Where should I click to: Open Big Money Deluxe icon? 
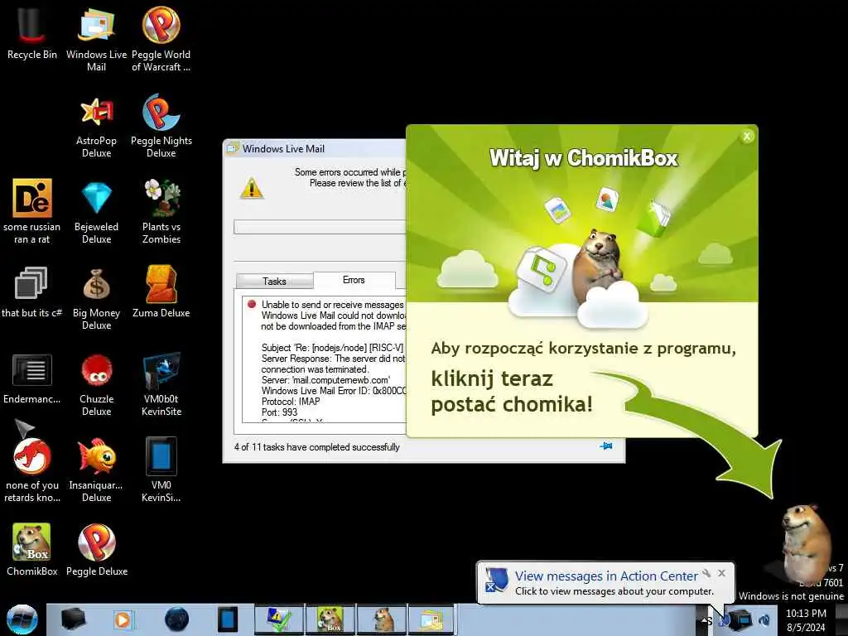click(x=96, y=298)
